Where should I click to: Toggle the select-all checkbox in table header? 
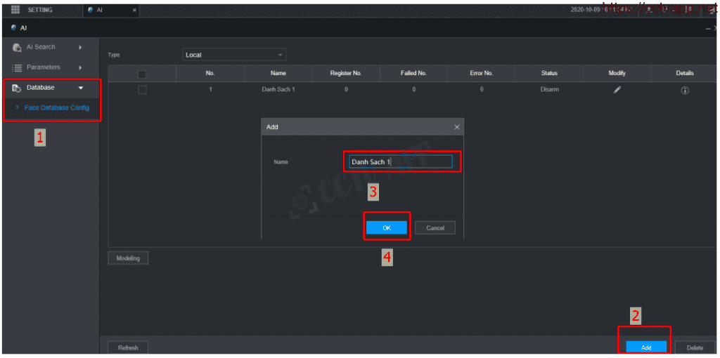pos(142,74)
